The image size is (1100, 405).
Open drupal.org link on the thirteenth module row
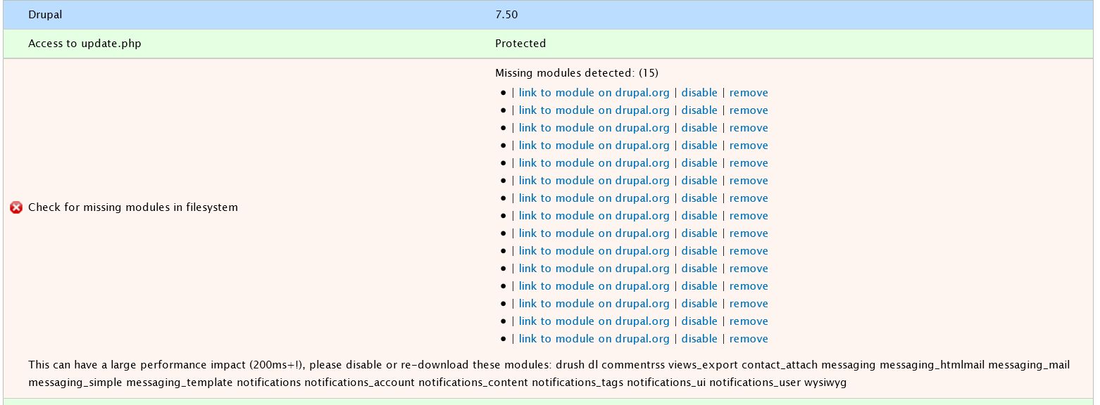coord(594,303)
